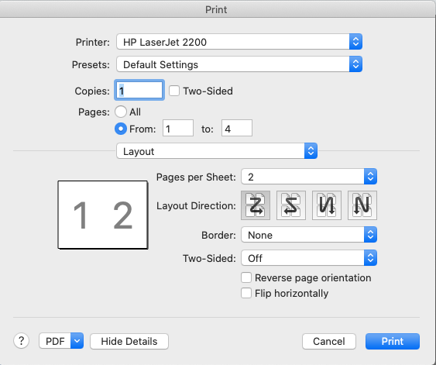Open the Printer dropdown showing HP LaserJet 2200
Screen dimensions: 436x365
239,42
